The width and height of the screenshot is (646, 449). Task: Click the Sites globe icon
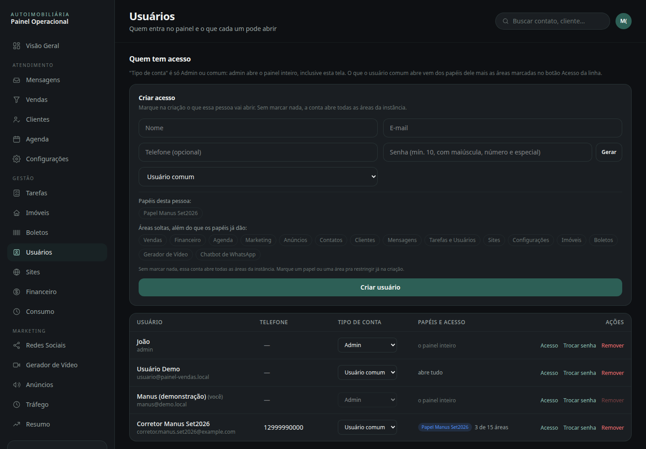[17, 272]
